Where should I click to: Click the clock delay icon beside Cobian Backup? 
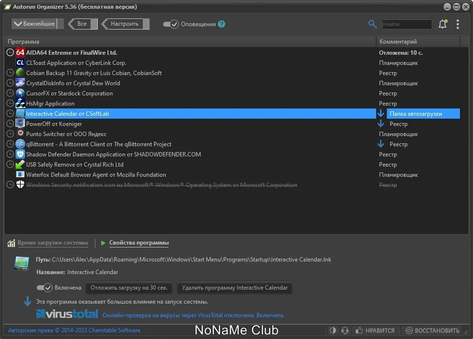pyautogui.click(x=10, y=73)
